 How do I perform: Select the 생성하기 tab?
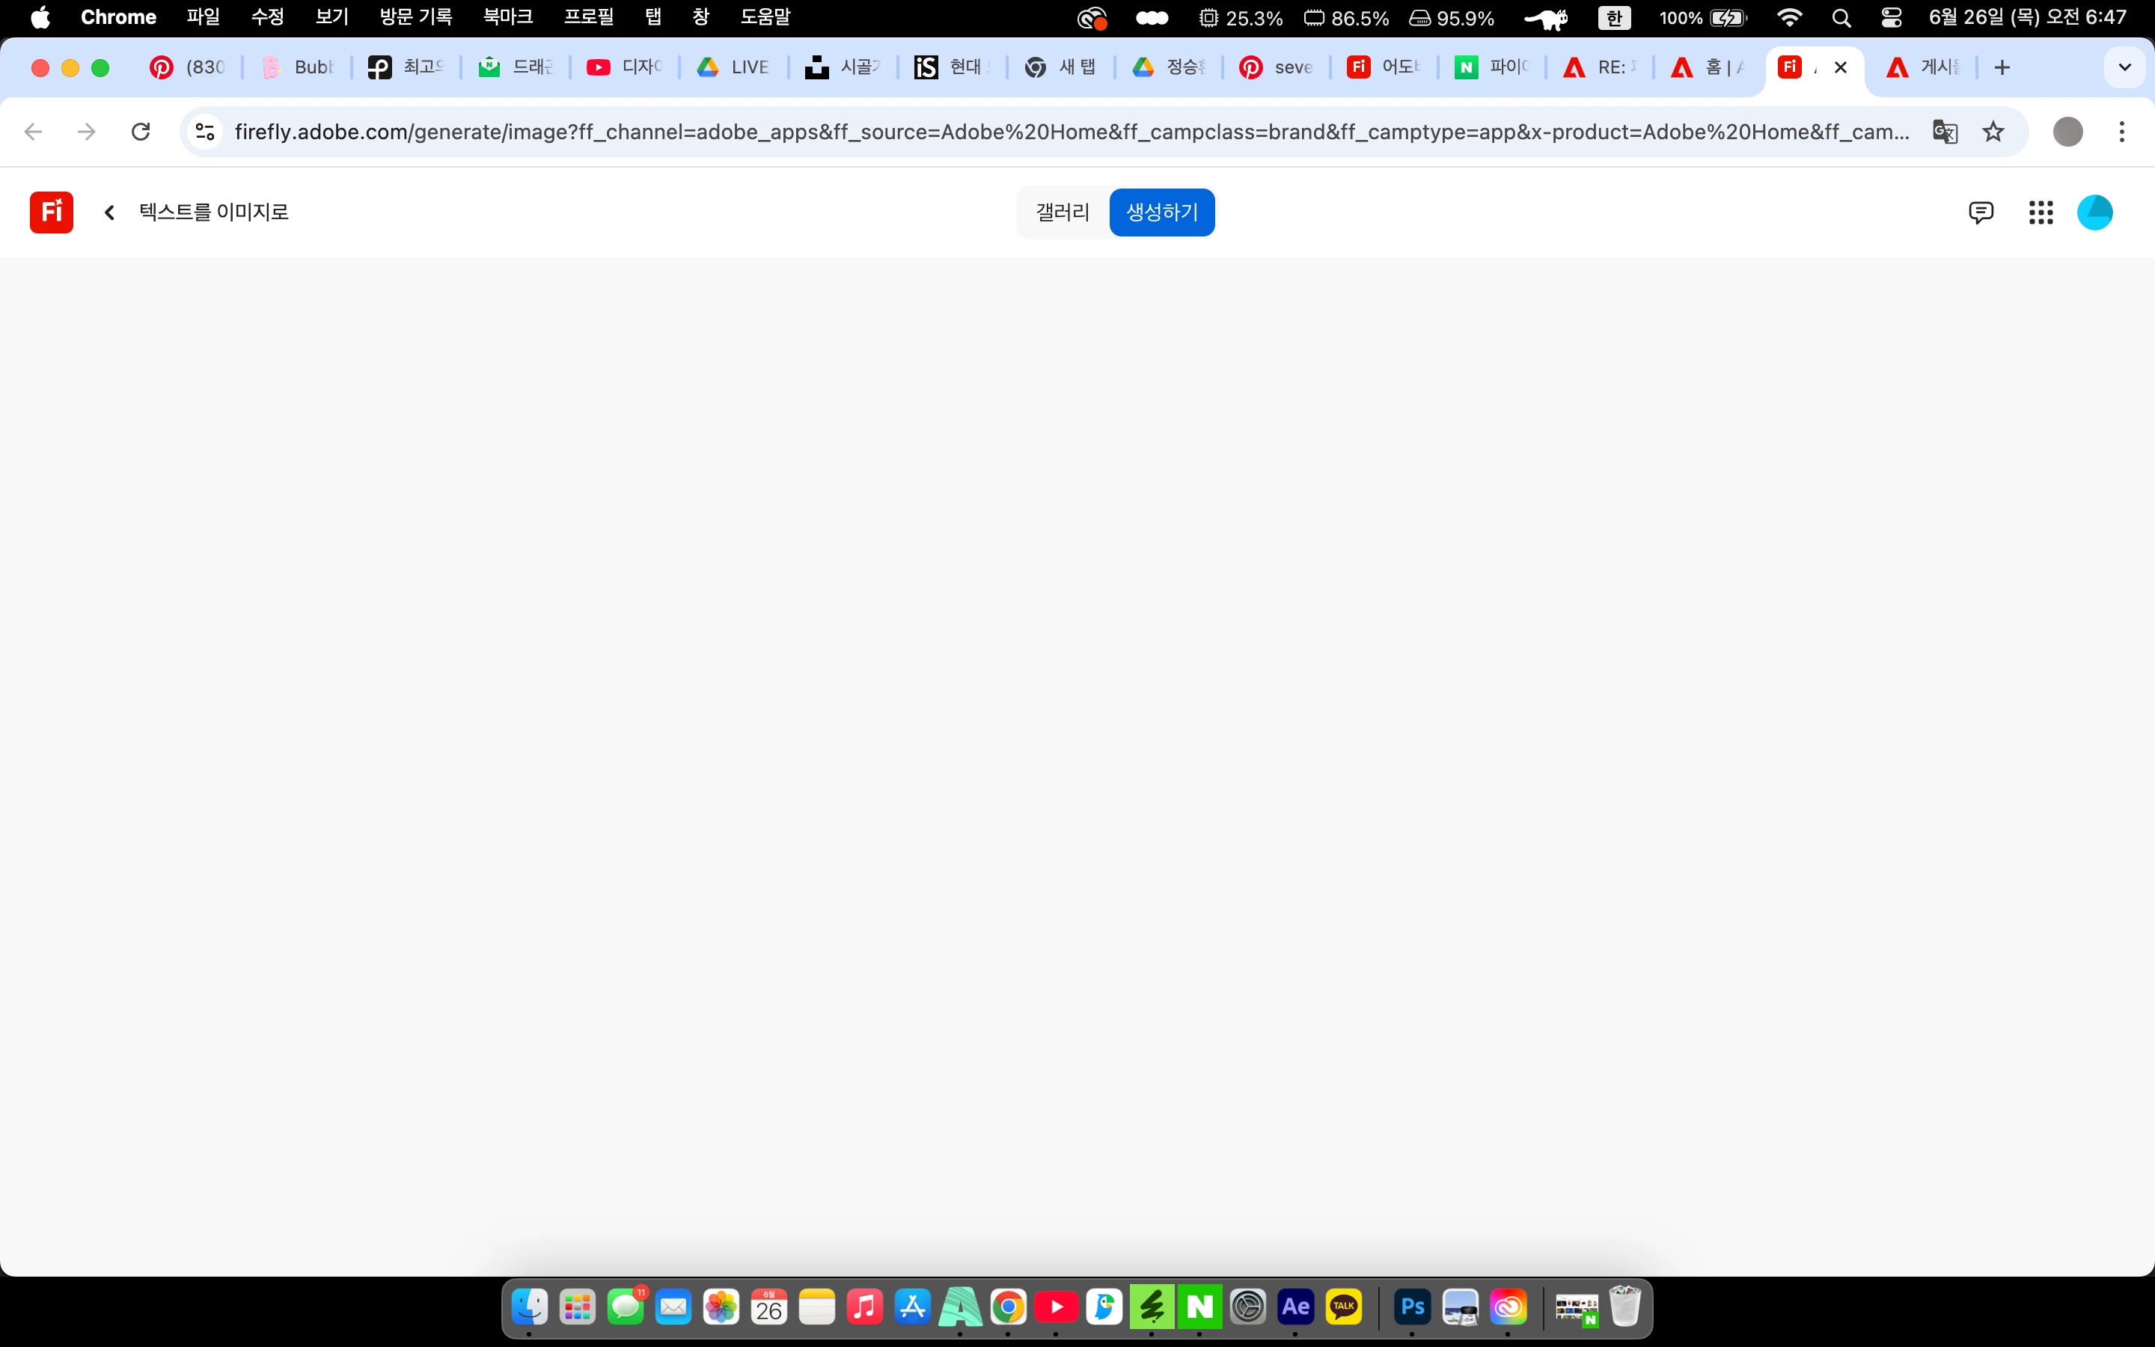click(x=1161, y=212)
